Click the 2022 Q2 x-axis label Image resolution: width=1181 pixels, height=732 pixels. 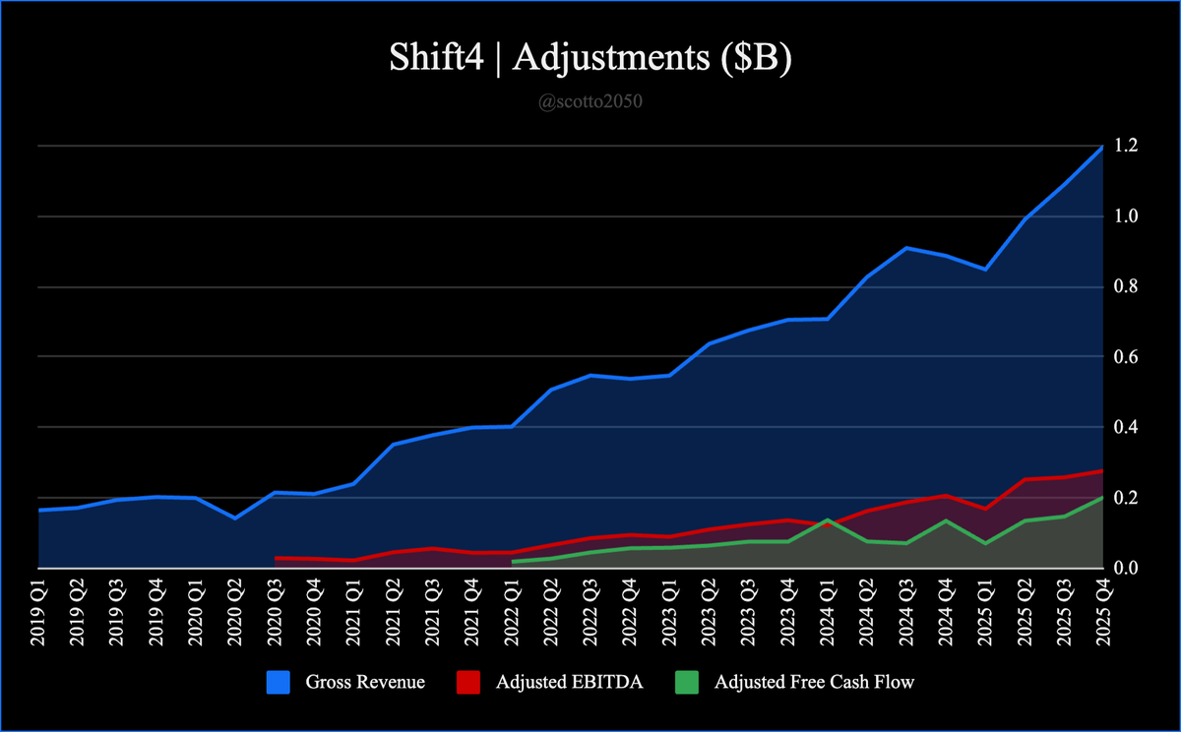550,612
